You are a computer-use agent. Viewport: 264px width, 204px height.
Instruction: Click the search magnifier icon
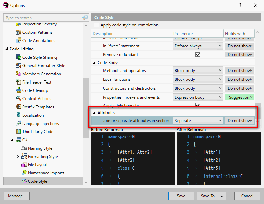click(x=85, y=18)
